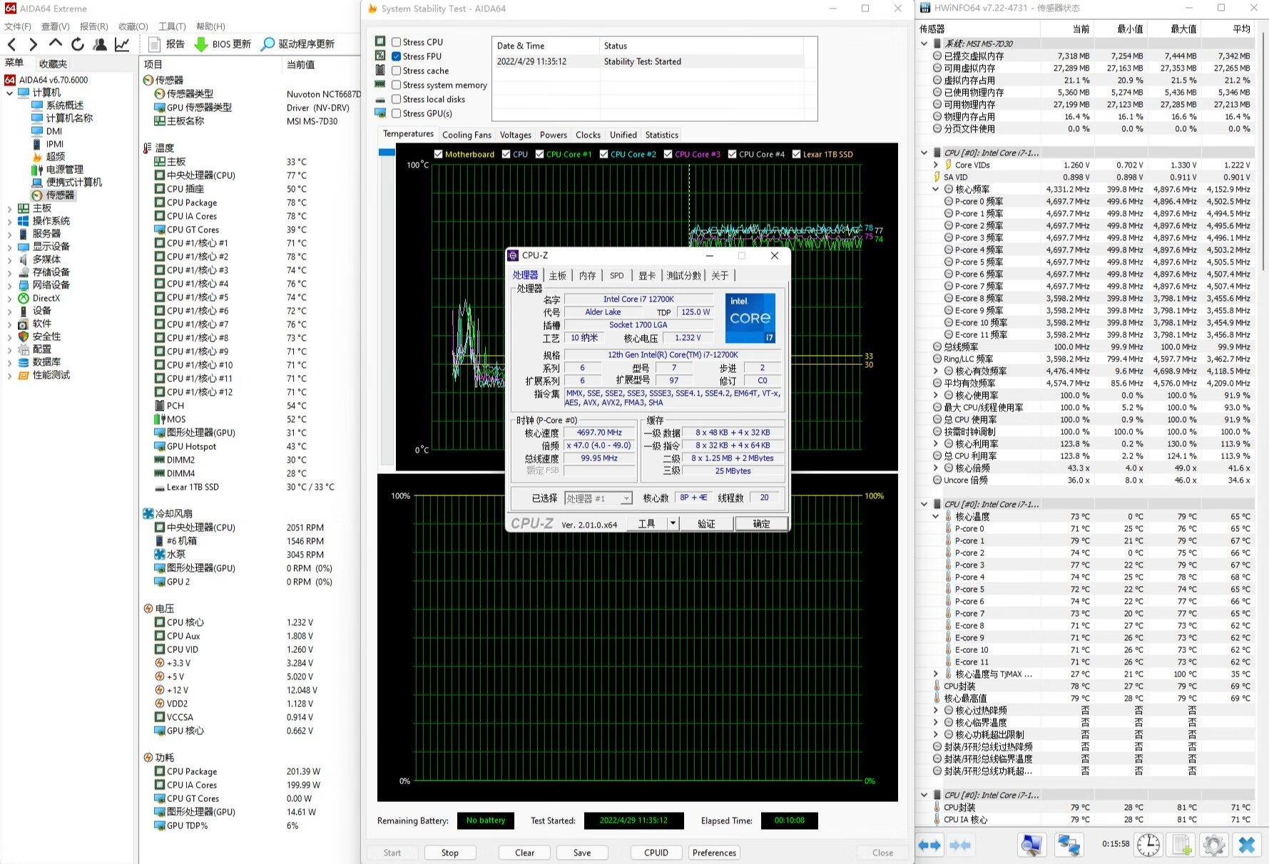Click Clear button in stability test
This screenshot has width=1269, height=864.
coord(524,853)
